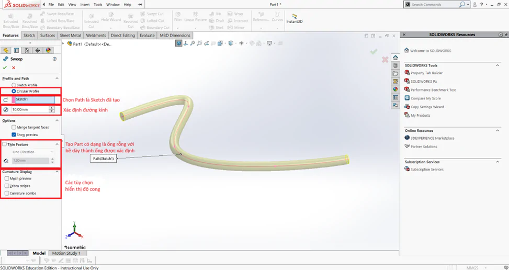Enable the Thin Feature checkbox
This screenshot has height=270, width=509.
point(5,144)
